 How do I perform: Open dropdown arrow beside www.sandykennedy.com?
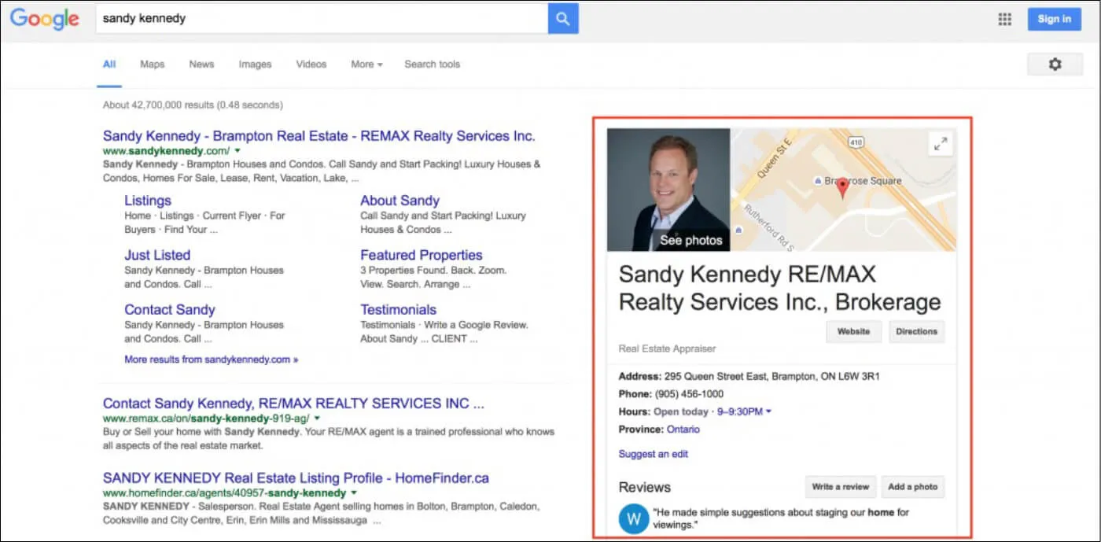[238, 150]
